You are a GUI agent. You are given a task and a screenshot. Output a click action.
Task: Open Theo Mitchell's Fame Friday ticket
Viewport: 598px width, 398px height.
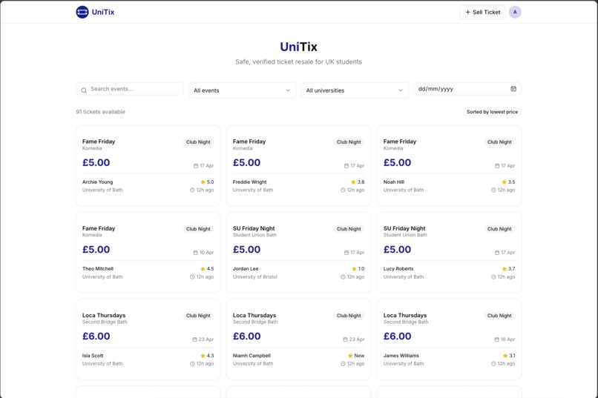(148, 253)
